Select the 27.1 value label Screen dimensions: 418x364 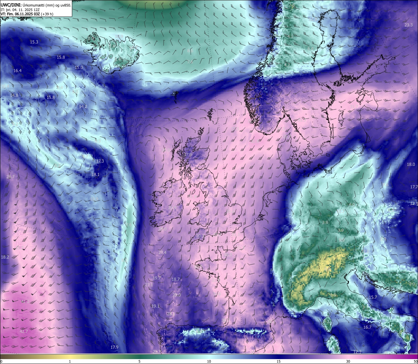pos(149,285)
